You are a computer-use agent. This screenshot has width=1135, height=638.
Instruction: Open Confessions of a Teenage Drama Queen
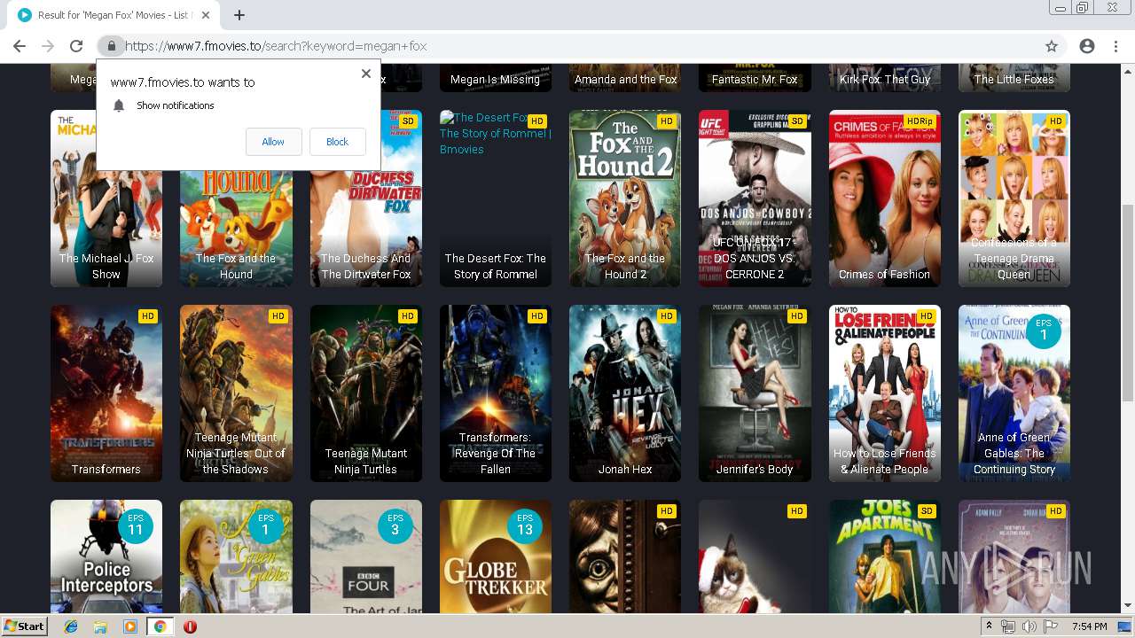click(1014, 198)
